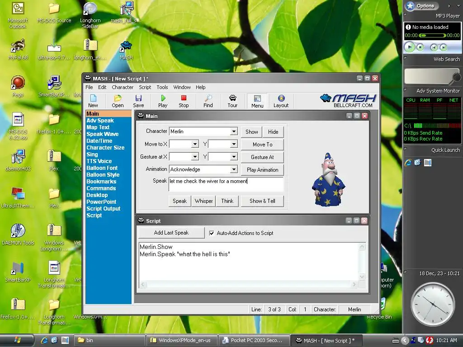Open the Layout toolbar option
Screen dimensions: 463x347
click(x=281, y=101)
